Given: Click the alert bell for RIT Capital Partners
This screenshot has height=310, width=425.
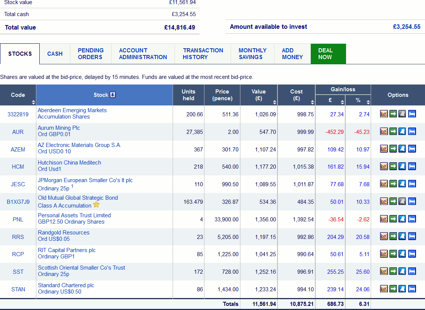Looking at the screenshot, I should (402, 254).
